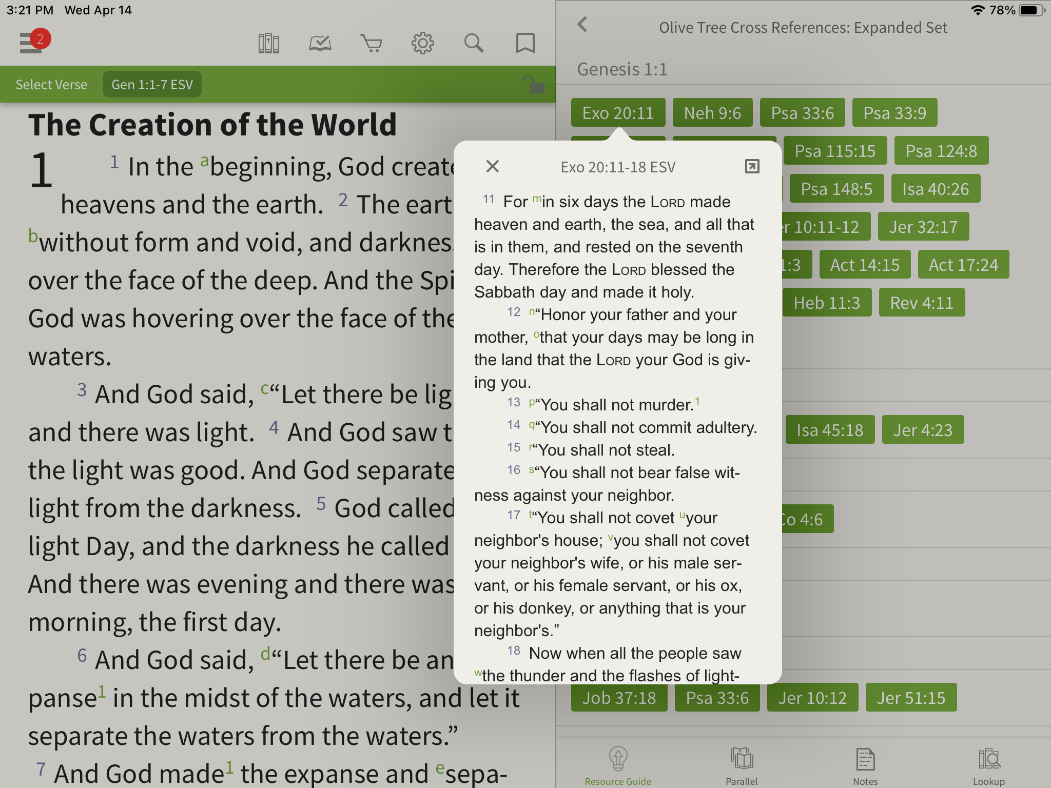Switch to the Parallel tab

(x=742, y=766)
